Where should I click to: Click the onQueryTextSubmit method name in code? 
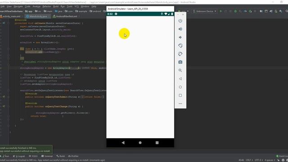[x=56, y=97]
